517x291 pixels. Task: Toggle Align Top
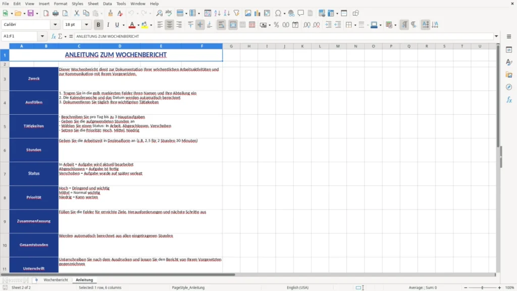(x=190, y=25)
